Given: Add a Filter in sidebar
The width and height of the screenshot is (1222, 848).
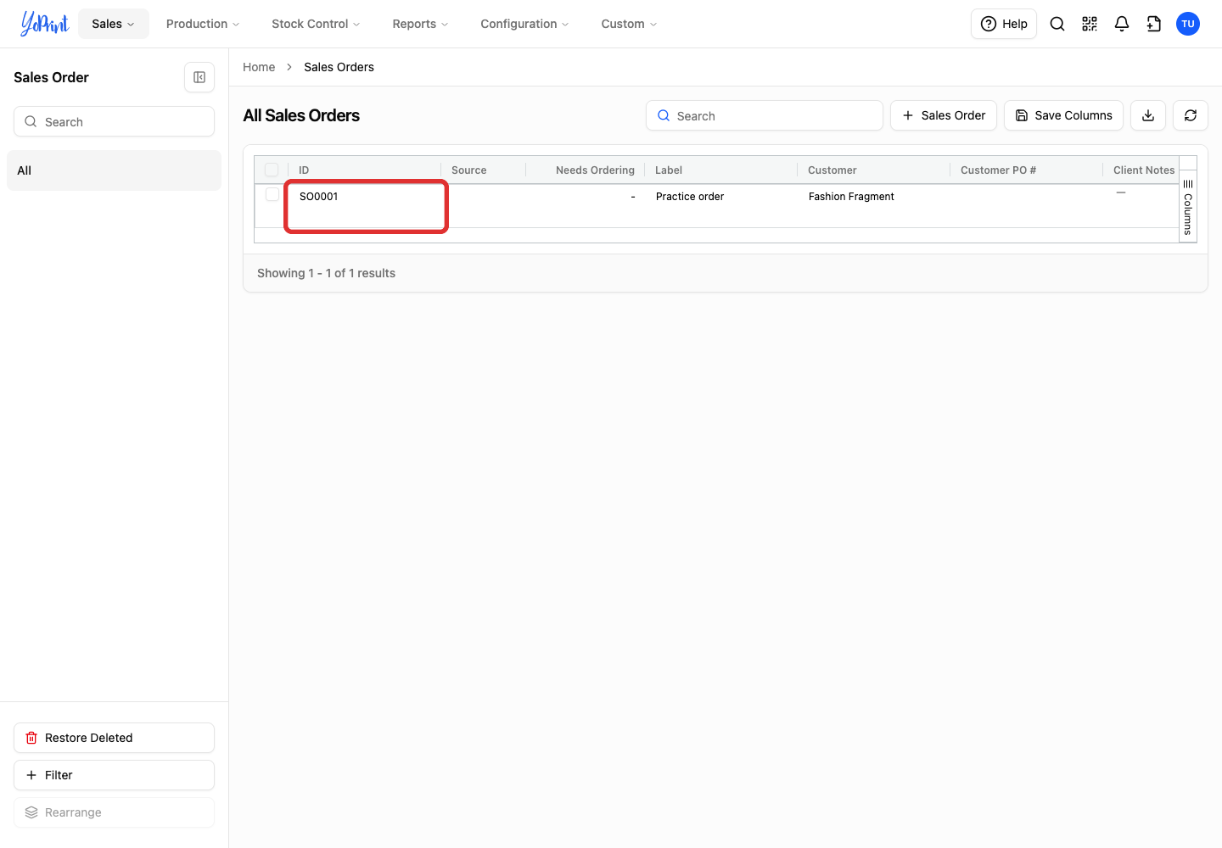Looking at the screenshot, I should (114, 775).
